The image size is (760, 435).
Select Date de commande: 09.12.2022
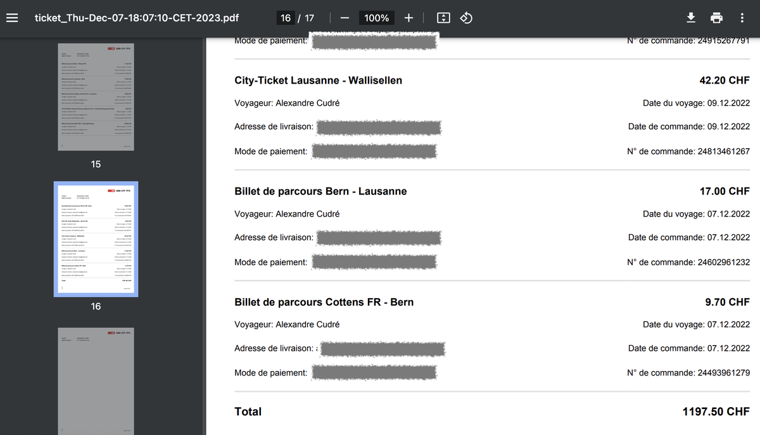coord(689,127)
